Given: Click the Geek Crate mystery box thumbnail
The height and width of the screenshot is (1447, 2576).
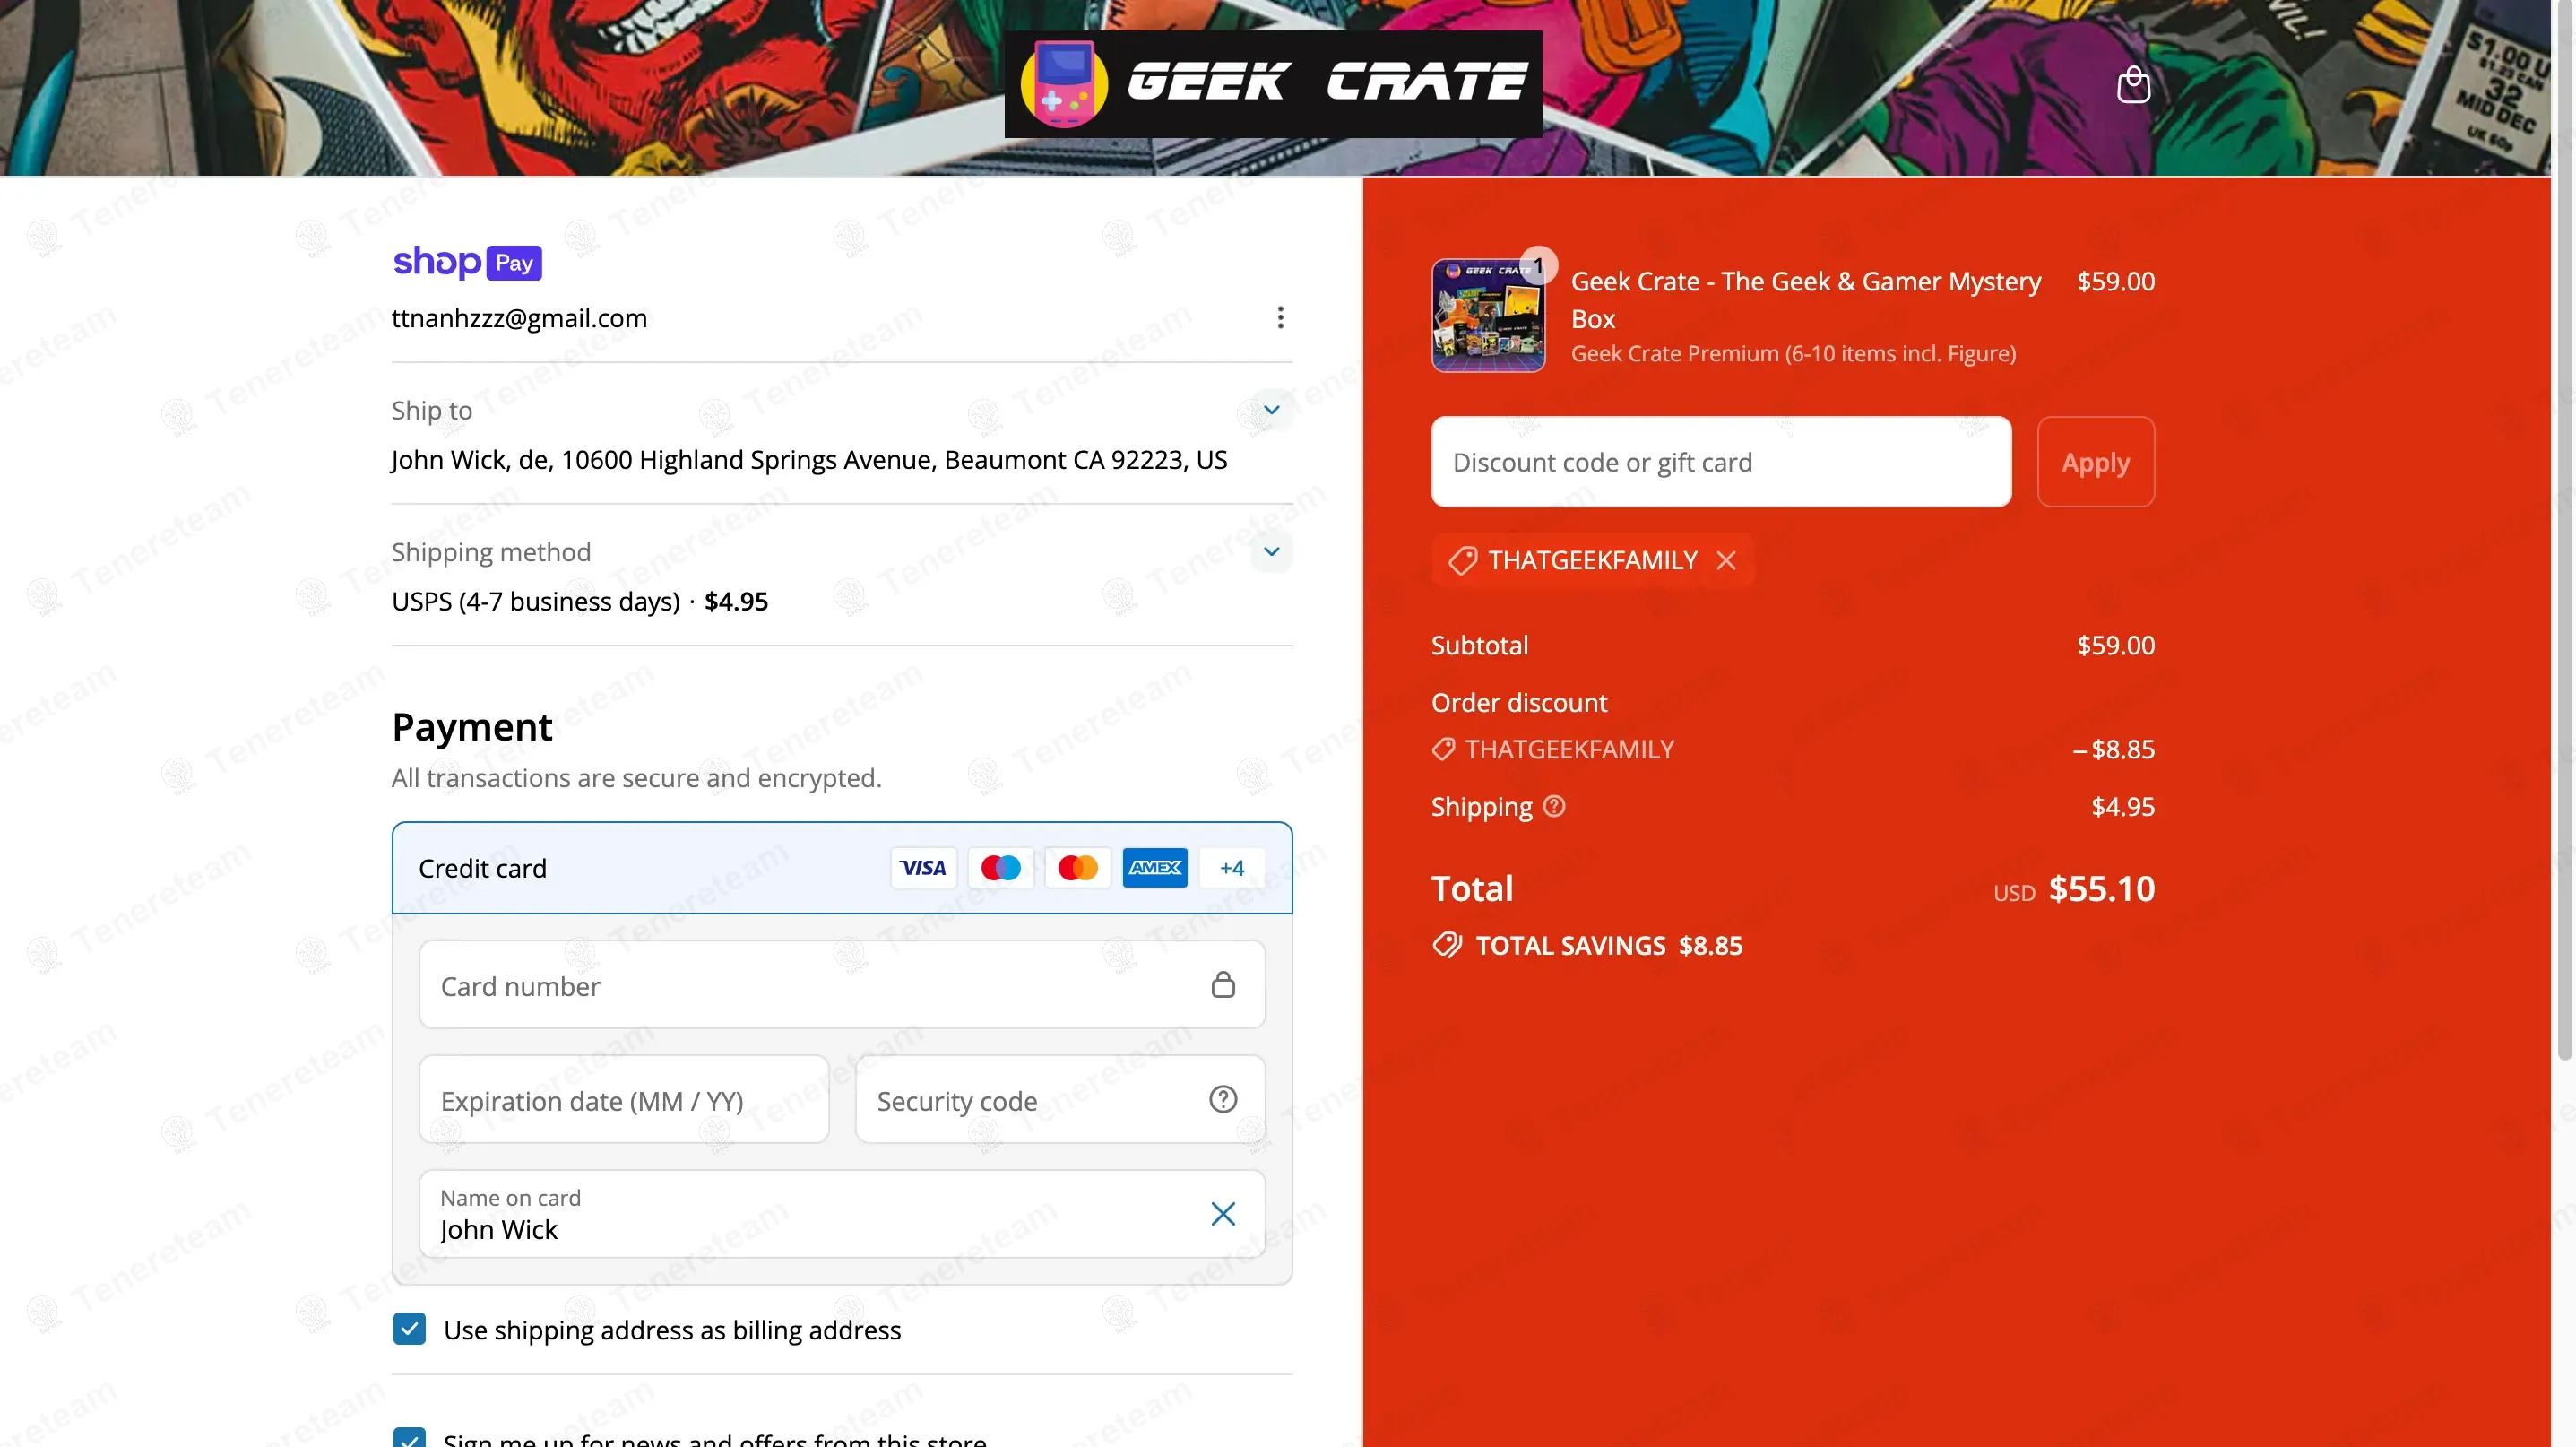Looking at the screenshot, I should coord(1488,315).
